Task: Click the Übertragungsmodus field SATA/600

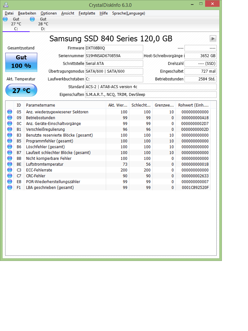Action: [114, 71]
